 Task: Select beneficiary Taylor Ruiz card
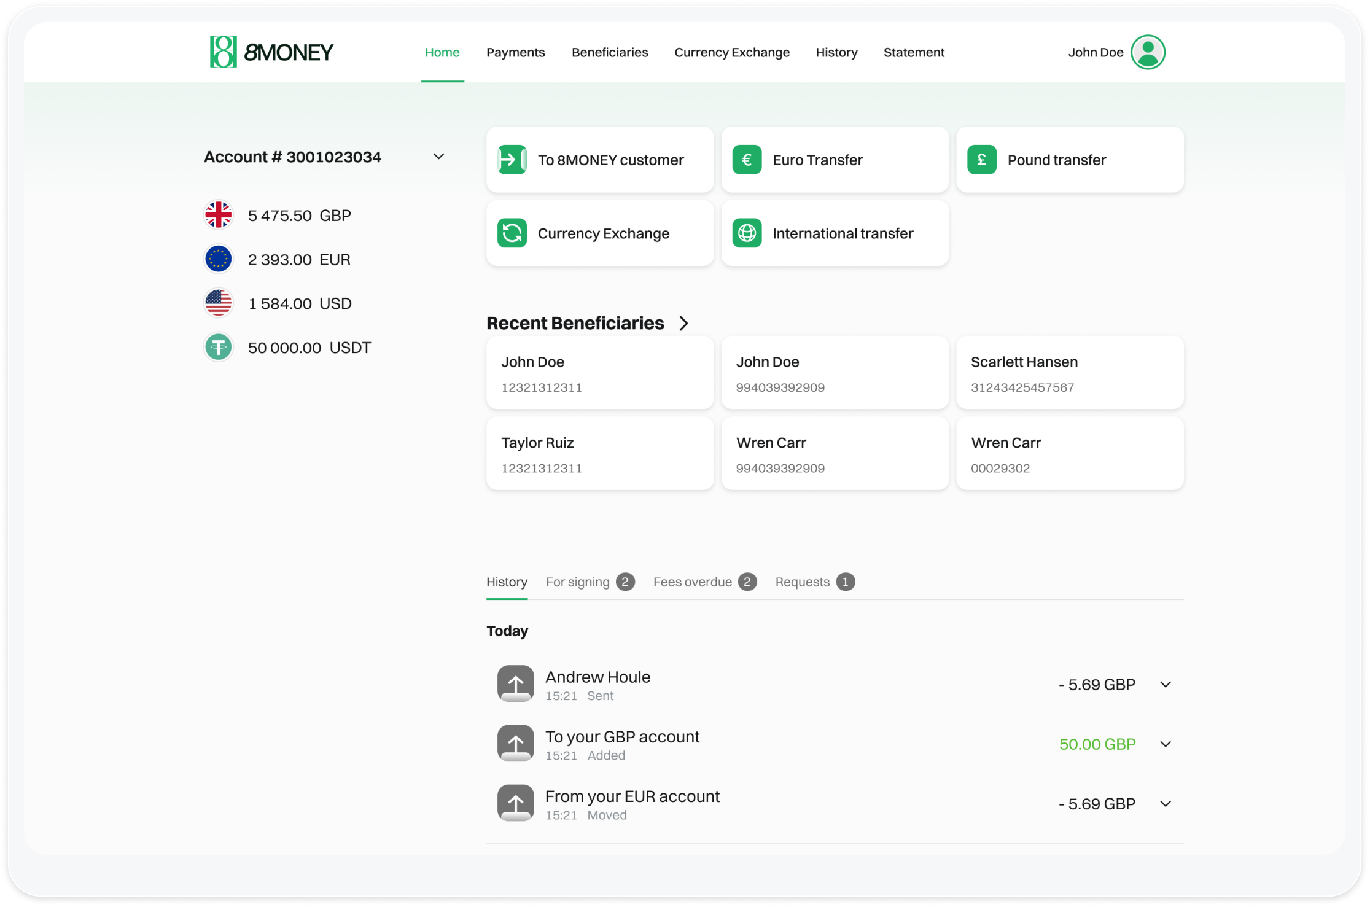click(x=600, y=453)
